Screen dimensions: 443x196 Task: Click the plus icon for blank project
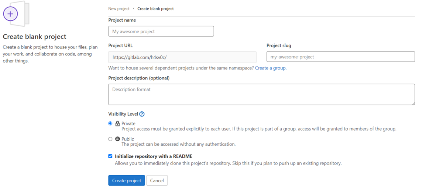point(10,14)
